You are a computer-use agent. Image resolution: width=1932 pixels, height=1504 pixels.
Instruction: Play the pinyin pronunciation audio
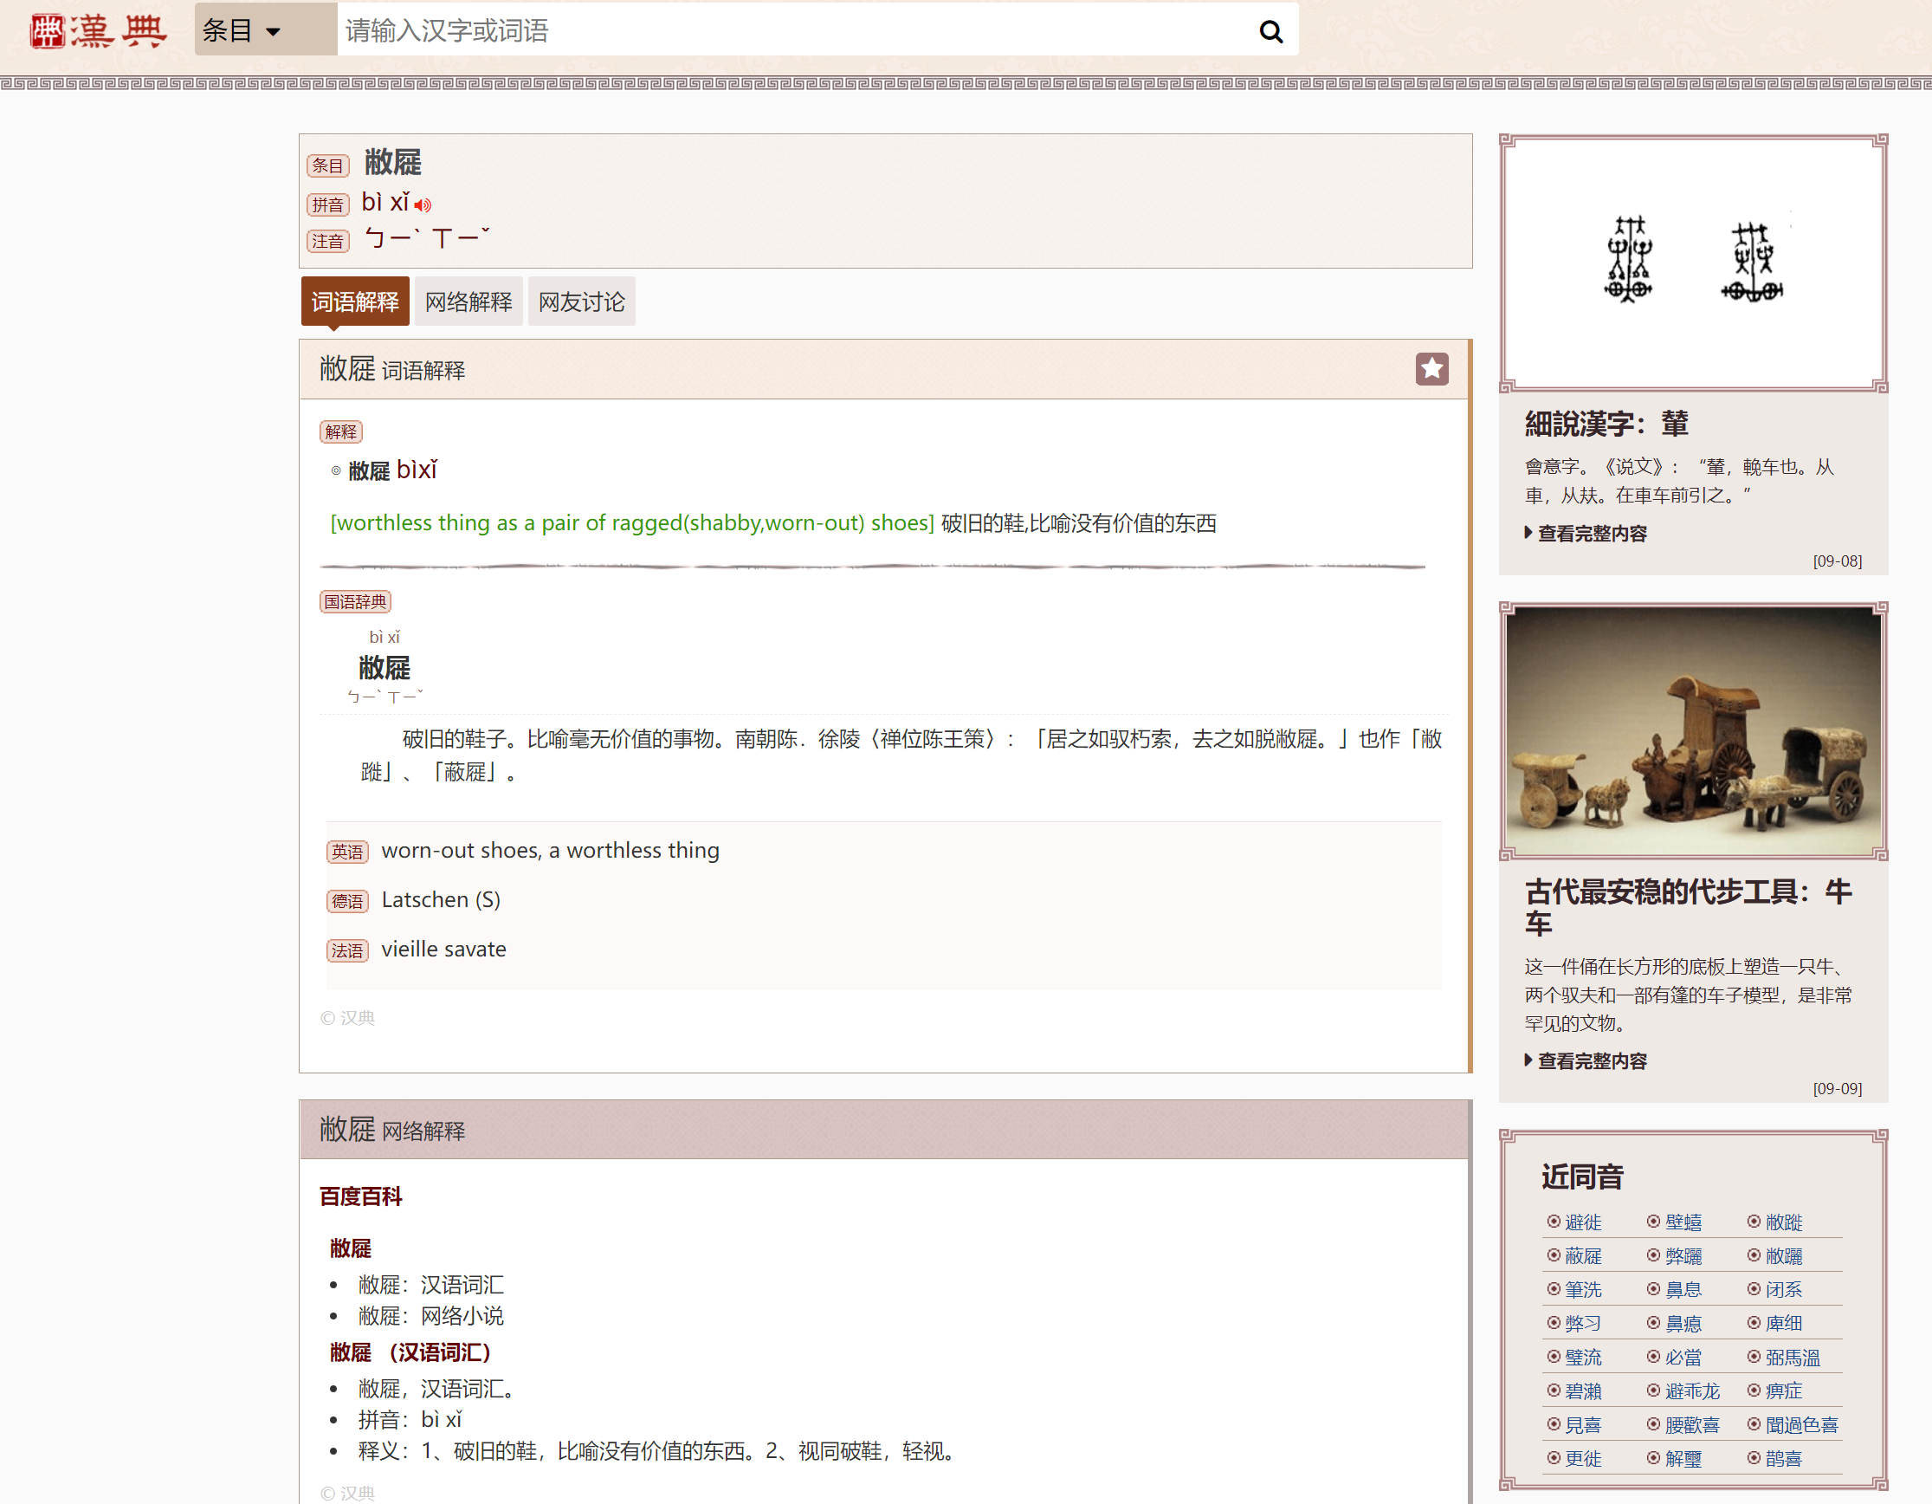(x=423, y=205)
